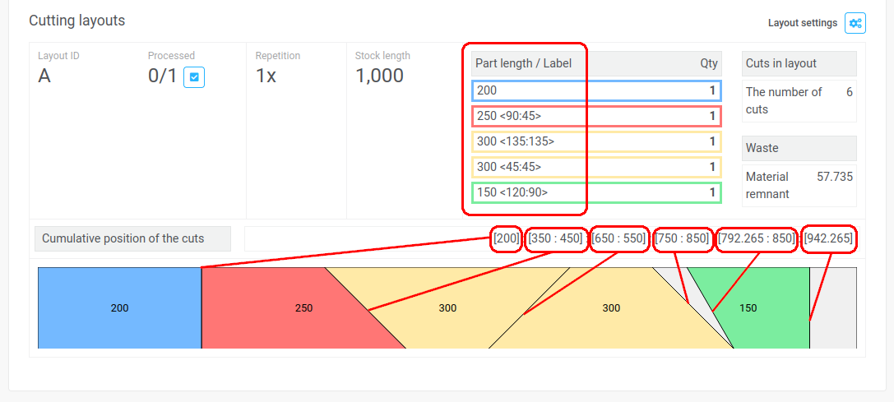Click the Material remnant value 57.735
The height and width of the screenshot is (402, 894).
[834, 177]
